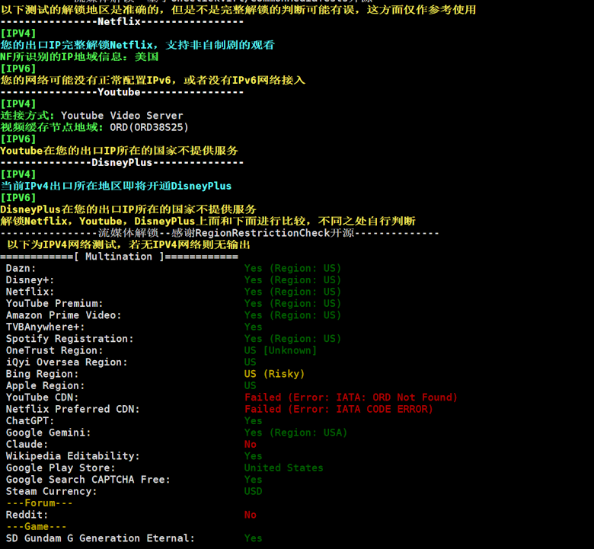594x549 pixels.
Task: Click the Steam Currency 'USD' value
Action: coord(253,491)
